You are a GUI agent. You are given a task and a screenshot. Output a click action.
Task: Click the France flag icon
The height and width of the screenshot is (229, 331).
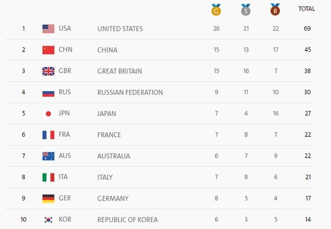point(48,135)
